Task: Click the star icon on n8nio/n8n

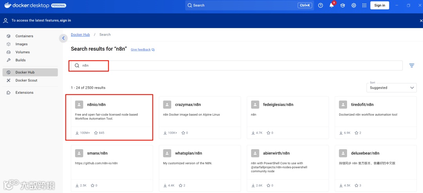Action: pyautogui.click(x=96, y=133)
